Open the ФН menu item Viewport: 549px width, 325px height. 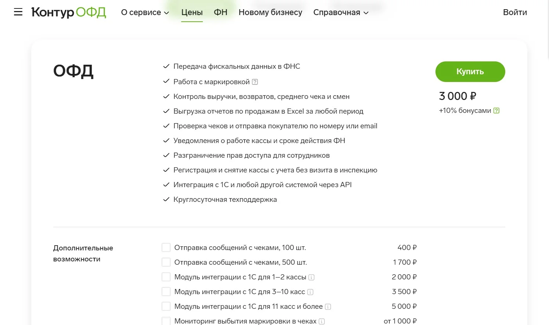[220, 12]
